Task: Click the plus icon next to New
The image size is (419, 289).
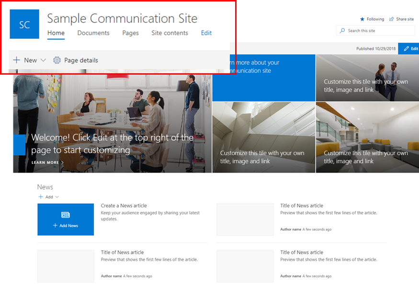Action: coord(17,60)
